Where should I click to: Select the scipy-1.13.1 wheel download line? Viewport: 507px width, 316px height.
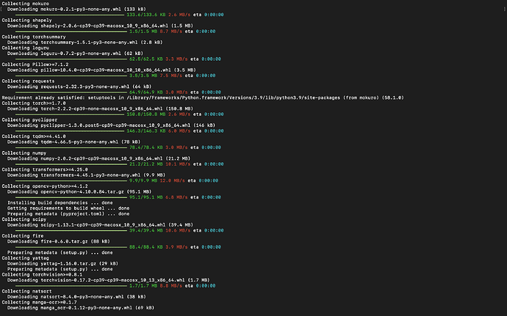point(100,225)
